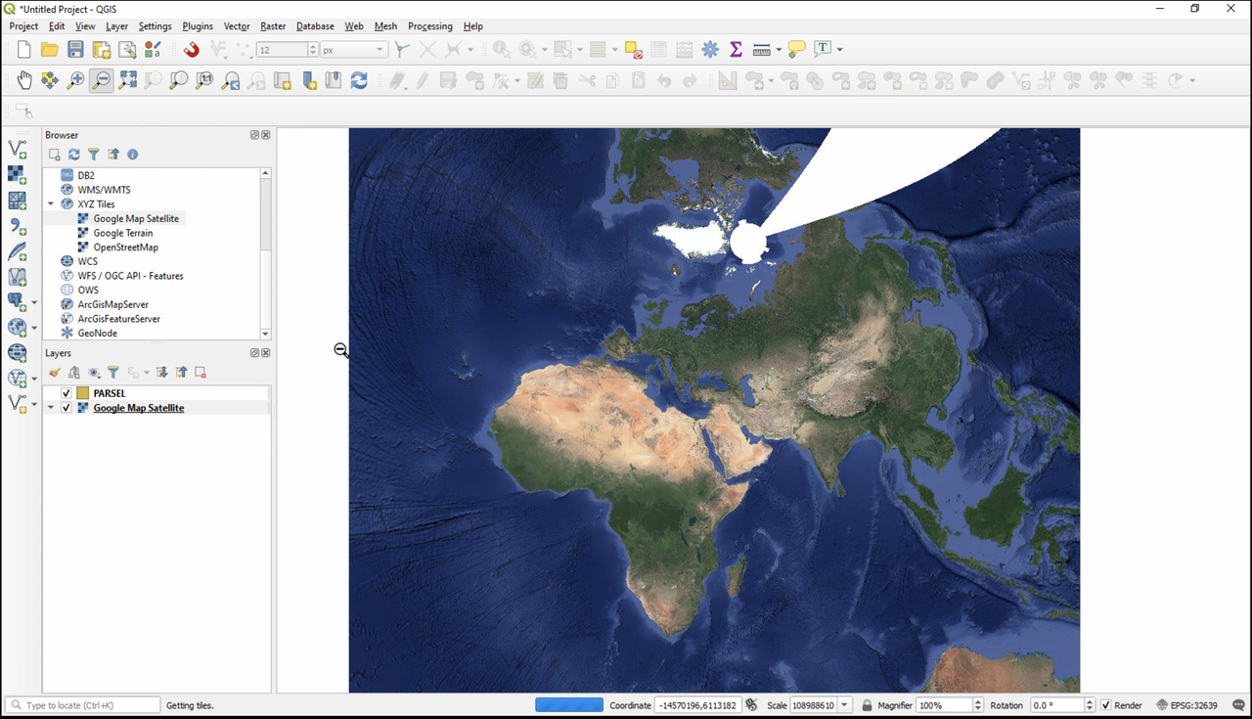Click Zoom Last icon
The height and width of the screenshot is (719, 1252).
[x=231, y=80]
